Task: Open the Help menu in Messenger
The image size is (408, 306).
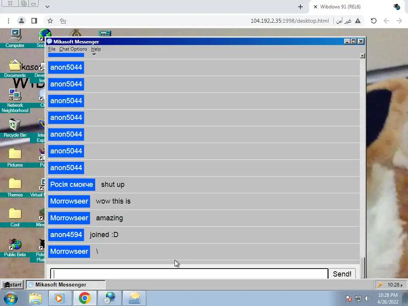Action: pos(96,49)
